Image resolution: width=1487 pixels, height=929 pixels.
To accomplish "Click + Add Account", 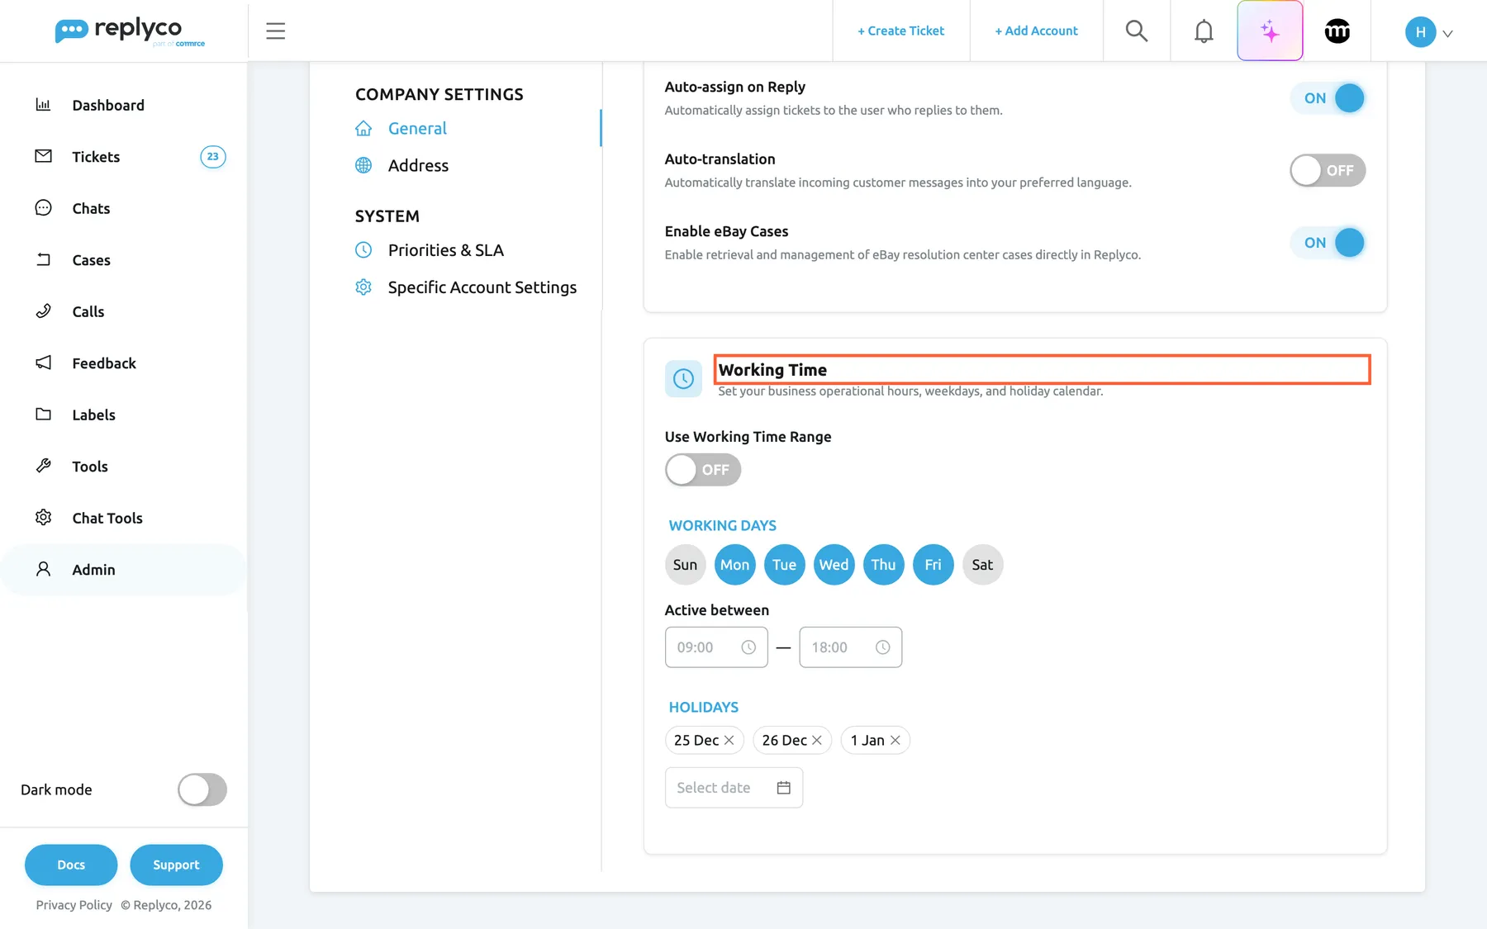I will (x=1036, y=31).
